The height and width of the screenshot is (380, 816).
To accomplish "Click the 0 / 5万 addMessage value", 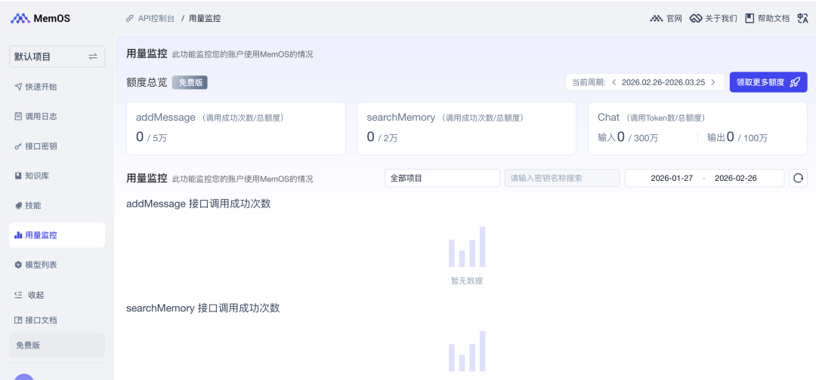I will point(151,137).
